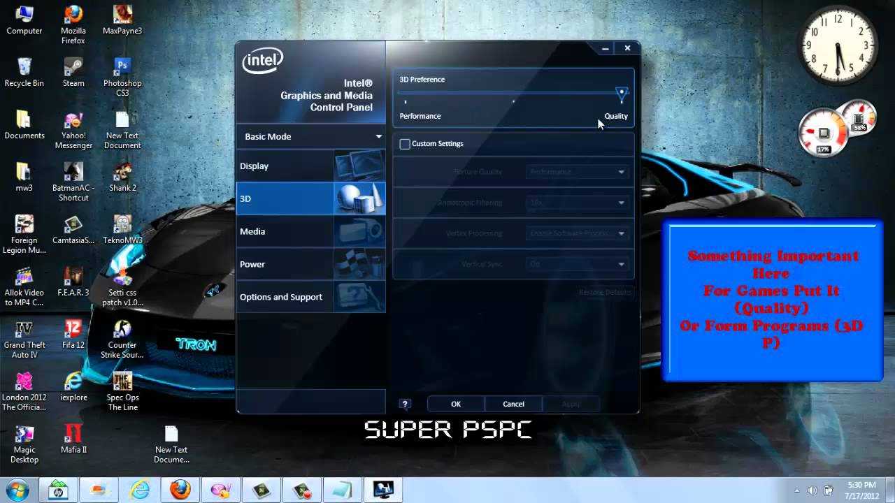
Task: Click the Quality label under slider
Action: pyautogui.click(x=616, y=116)
